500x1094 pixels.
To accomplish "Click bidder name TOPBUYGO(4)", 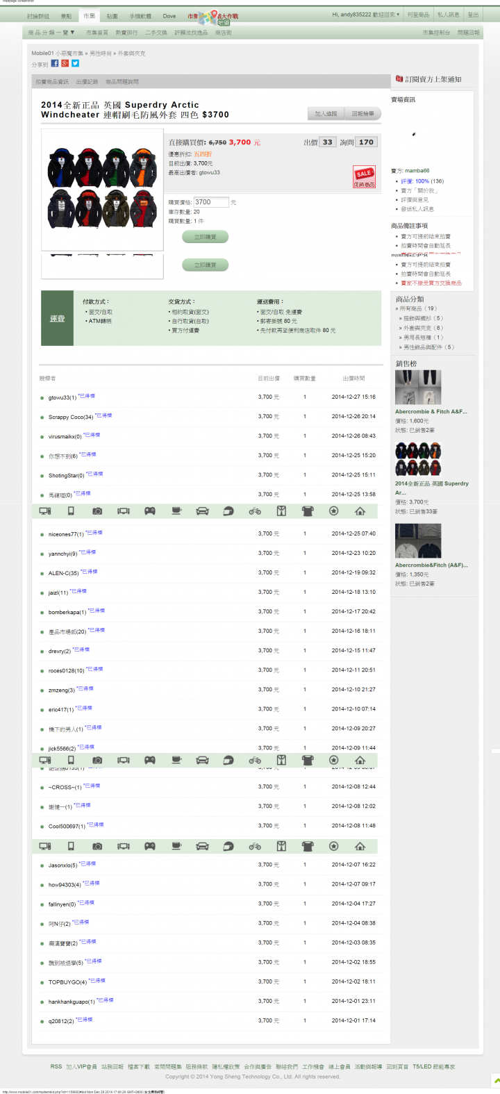I will [67, 983].
